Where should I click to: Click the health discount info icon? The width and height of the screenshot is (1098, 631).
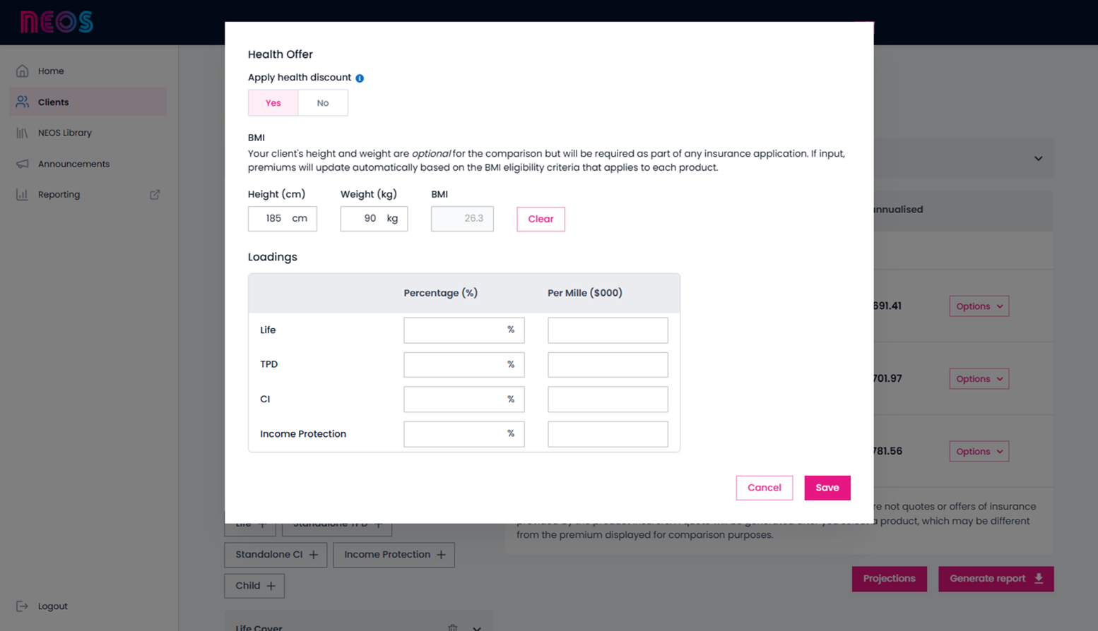pos(360,78)
